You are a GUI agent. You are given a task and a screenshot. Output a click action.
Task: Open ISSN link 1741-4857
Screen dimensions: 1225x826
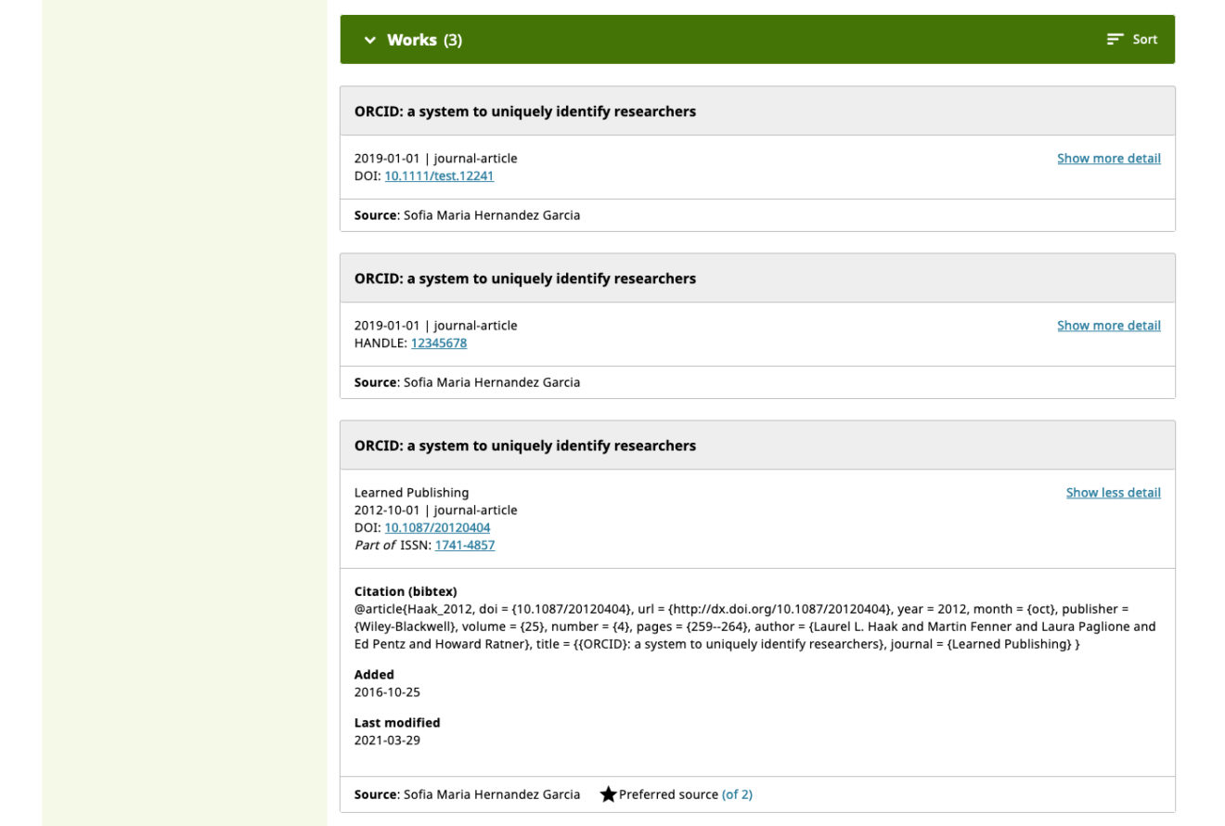(x=464, y=546)
